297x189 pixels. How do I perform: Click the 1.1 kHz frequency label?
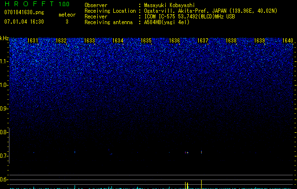pos(3,61)
